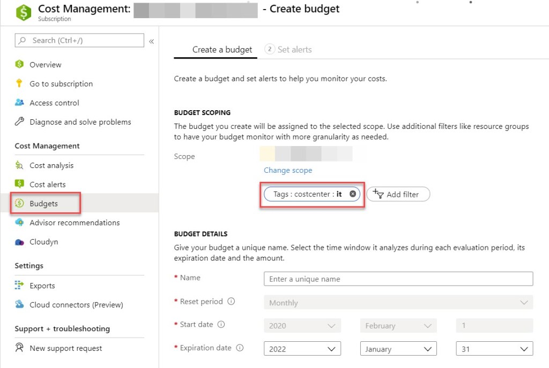Click the Change scope link
Image resolution: width=549 pixels, height=368 pixels.
pos(288,170)
